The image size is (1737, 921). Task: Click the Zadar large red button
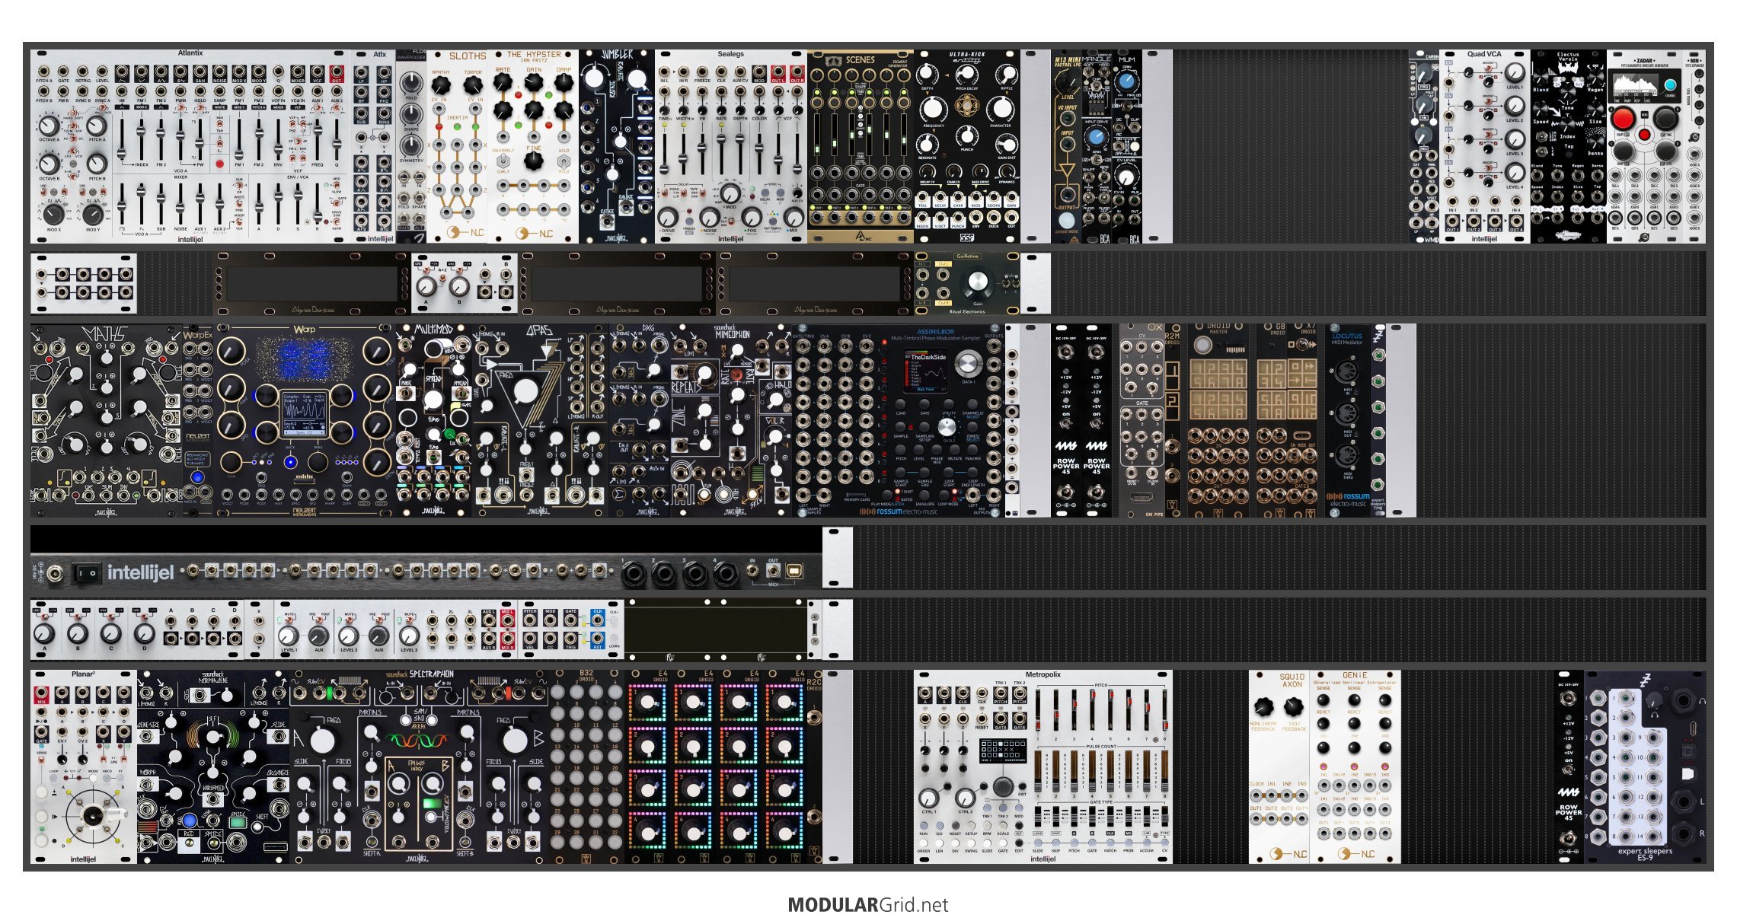click(x=1623, y=119)
